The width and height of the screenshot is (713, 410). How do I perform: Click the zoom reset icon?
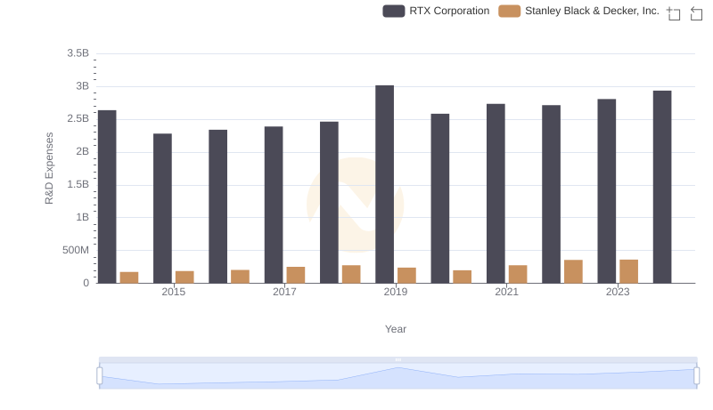pyautogui.click(x=696, y=13)
